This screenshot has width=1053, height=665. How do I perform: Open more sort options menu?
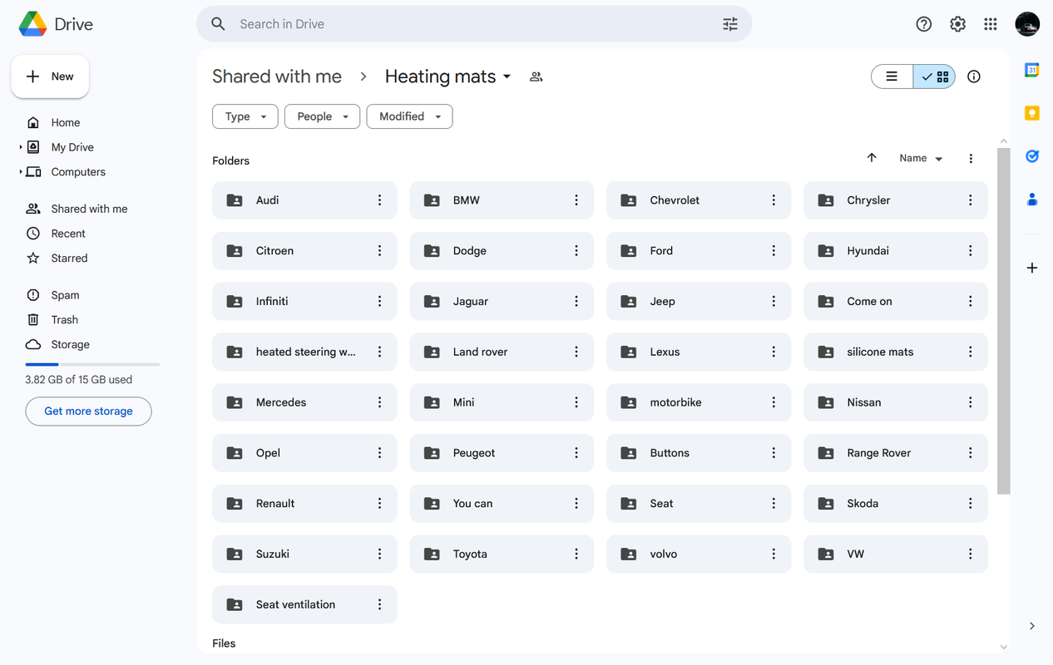[x=971, y=158]
